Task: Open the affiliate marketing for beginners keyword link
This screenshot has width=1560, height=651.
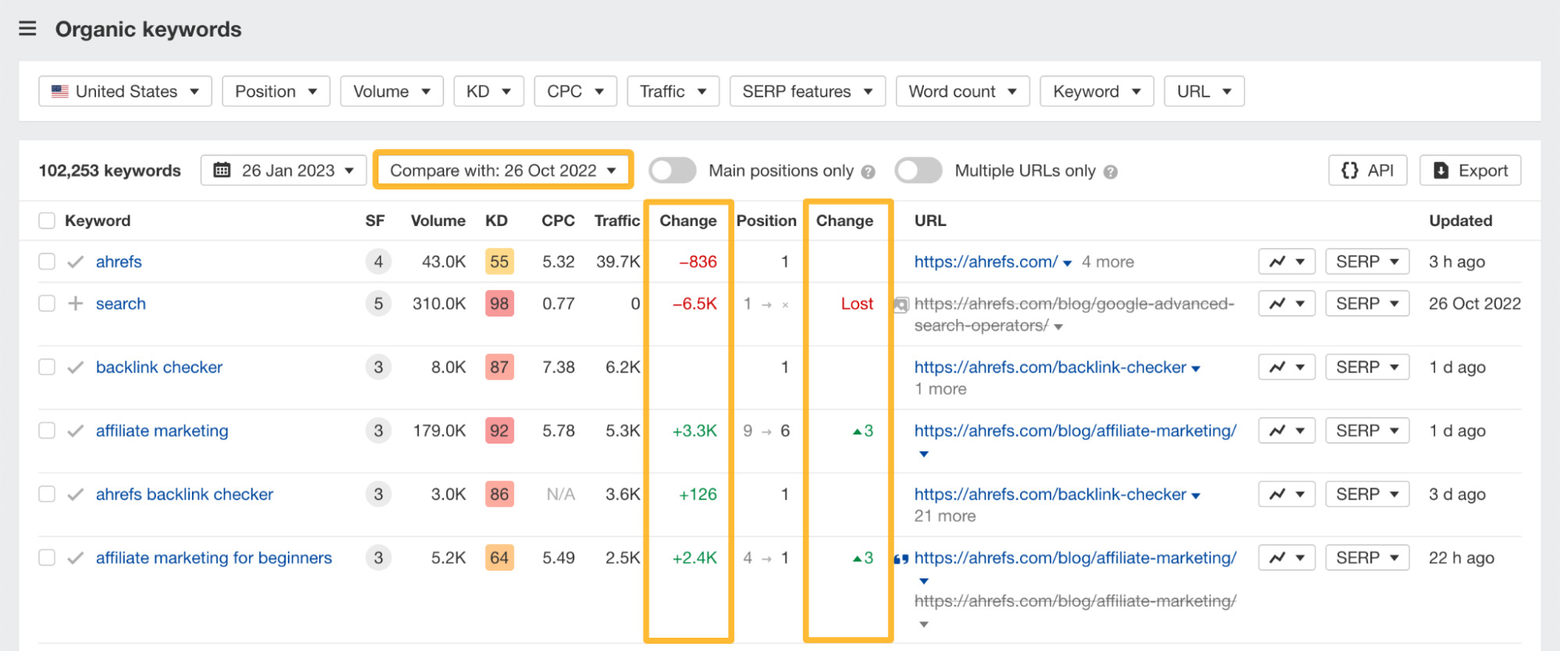Action: pos(214,558)
